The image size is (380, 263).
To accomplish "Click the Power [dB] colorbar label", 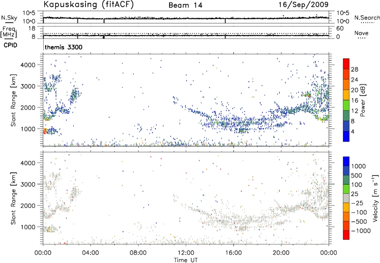I will pos(362,100).
